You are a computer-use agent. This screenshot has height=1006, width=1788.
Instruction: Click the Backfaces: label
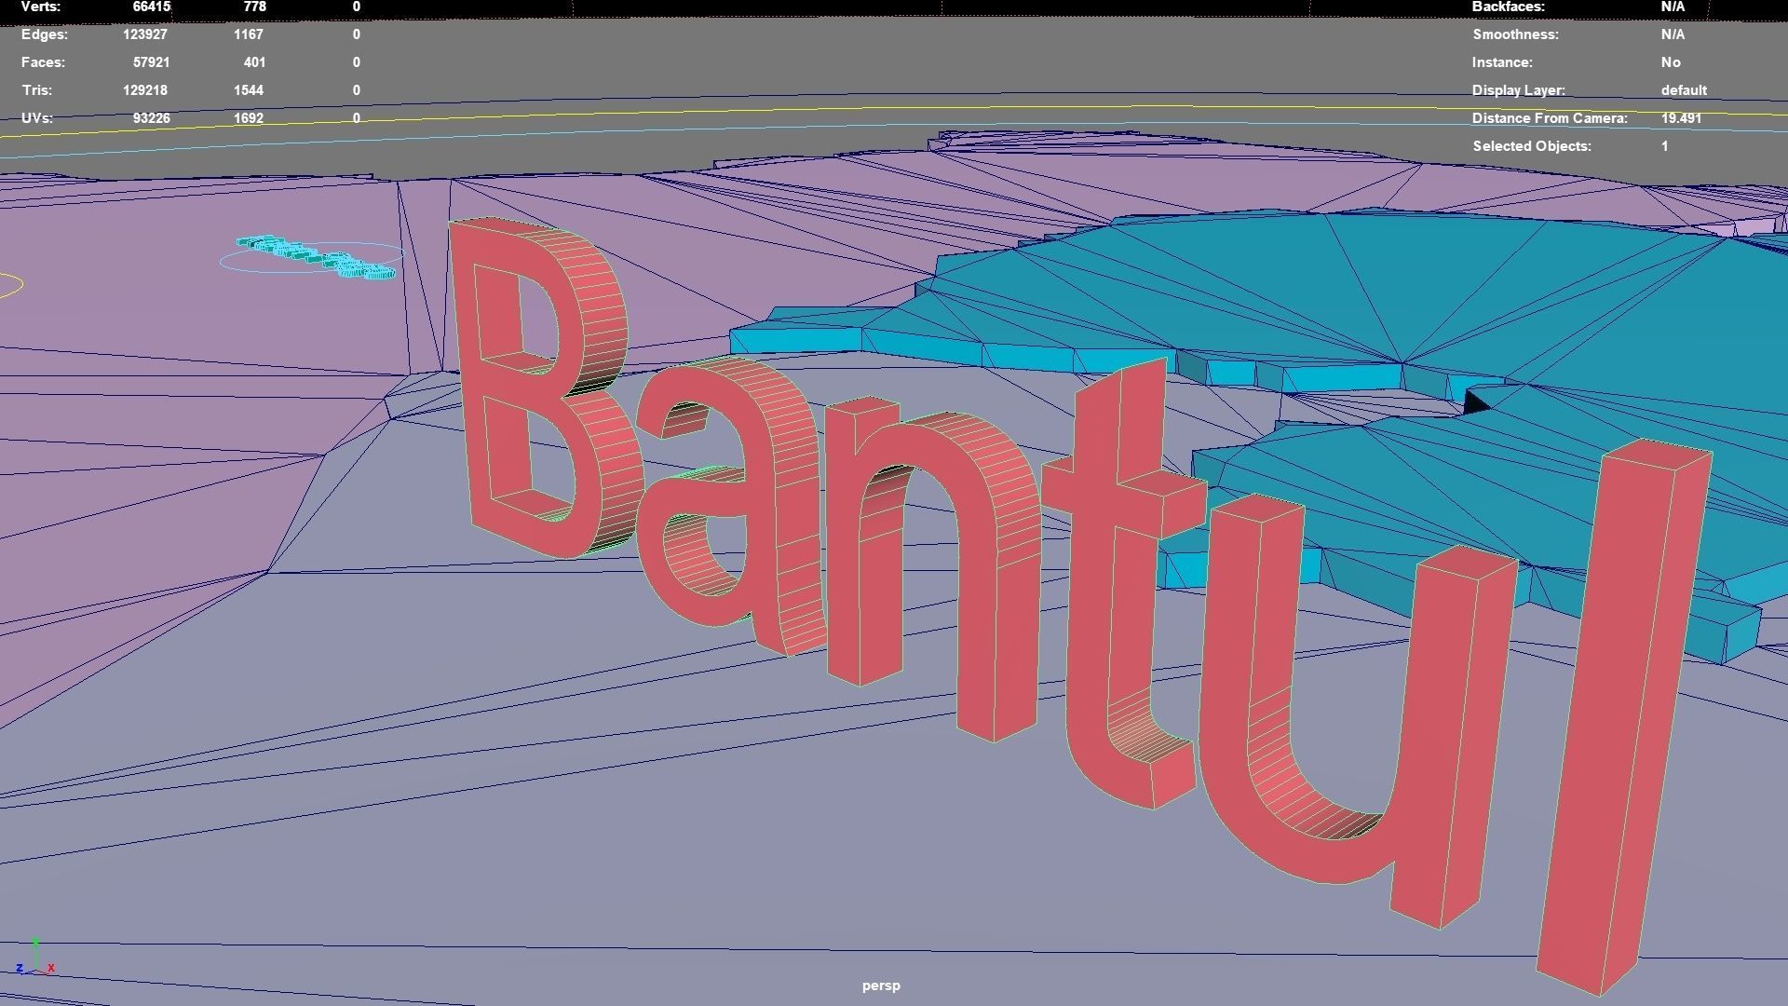(1509, 7)
